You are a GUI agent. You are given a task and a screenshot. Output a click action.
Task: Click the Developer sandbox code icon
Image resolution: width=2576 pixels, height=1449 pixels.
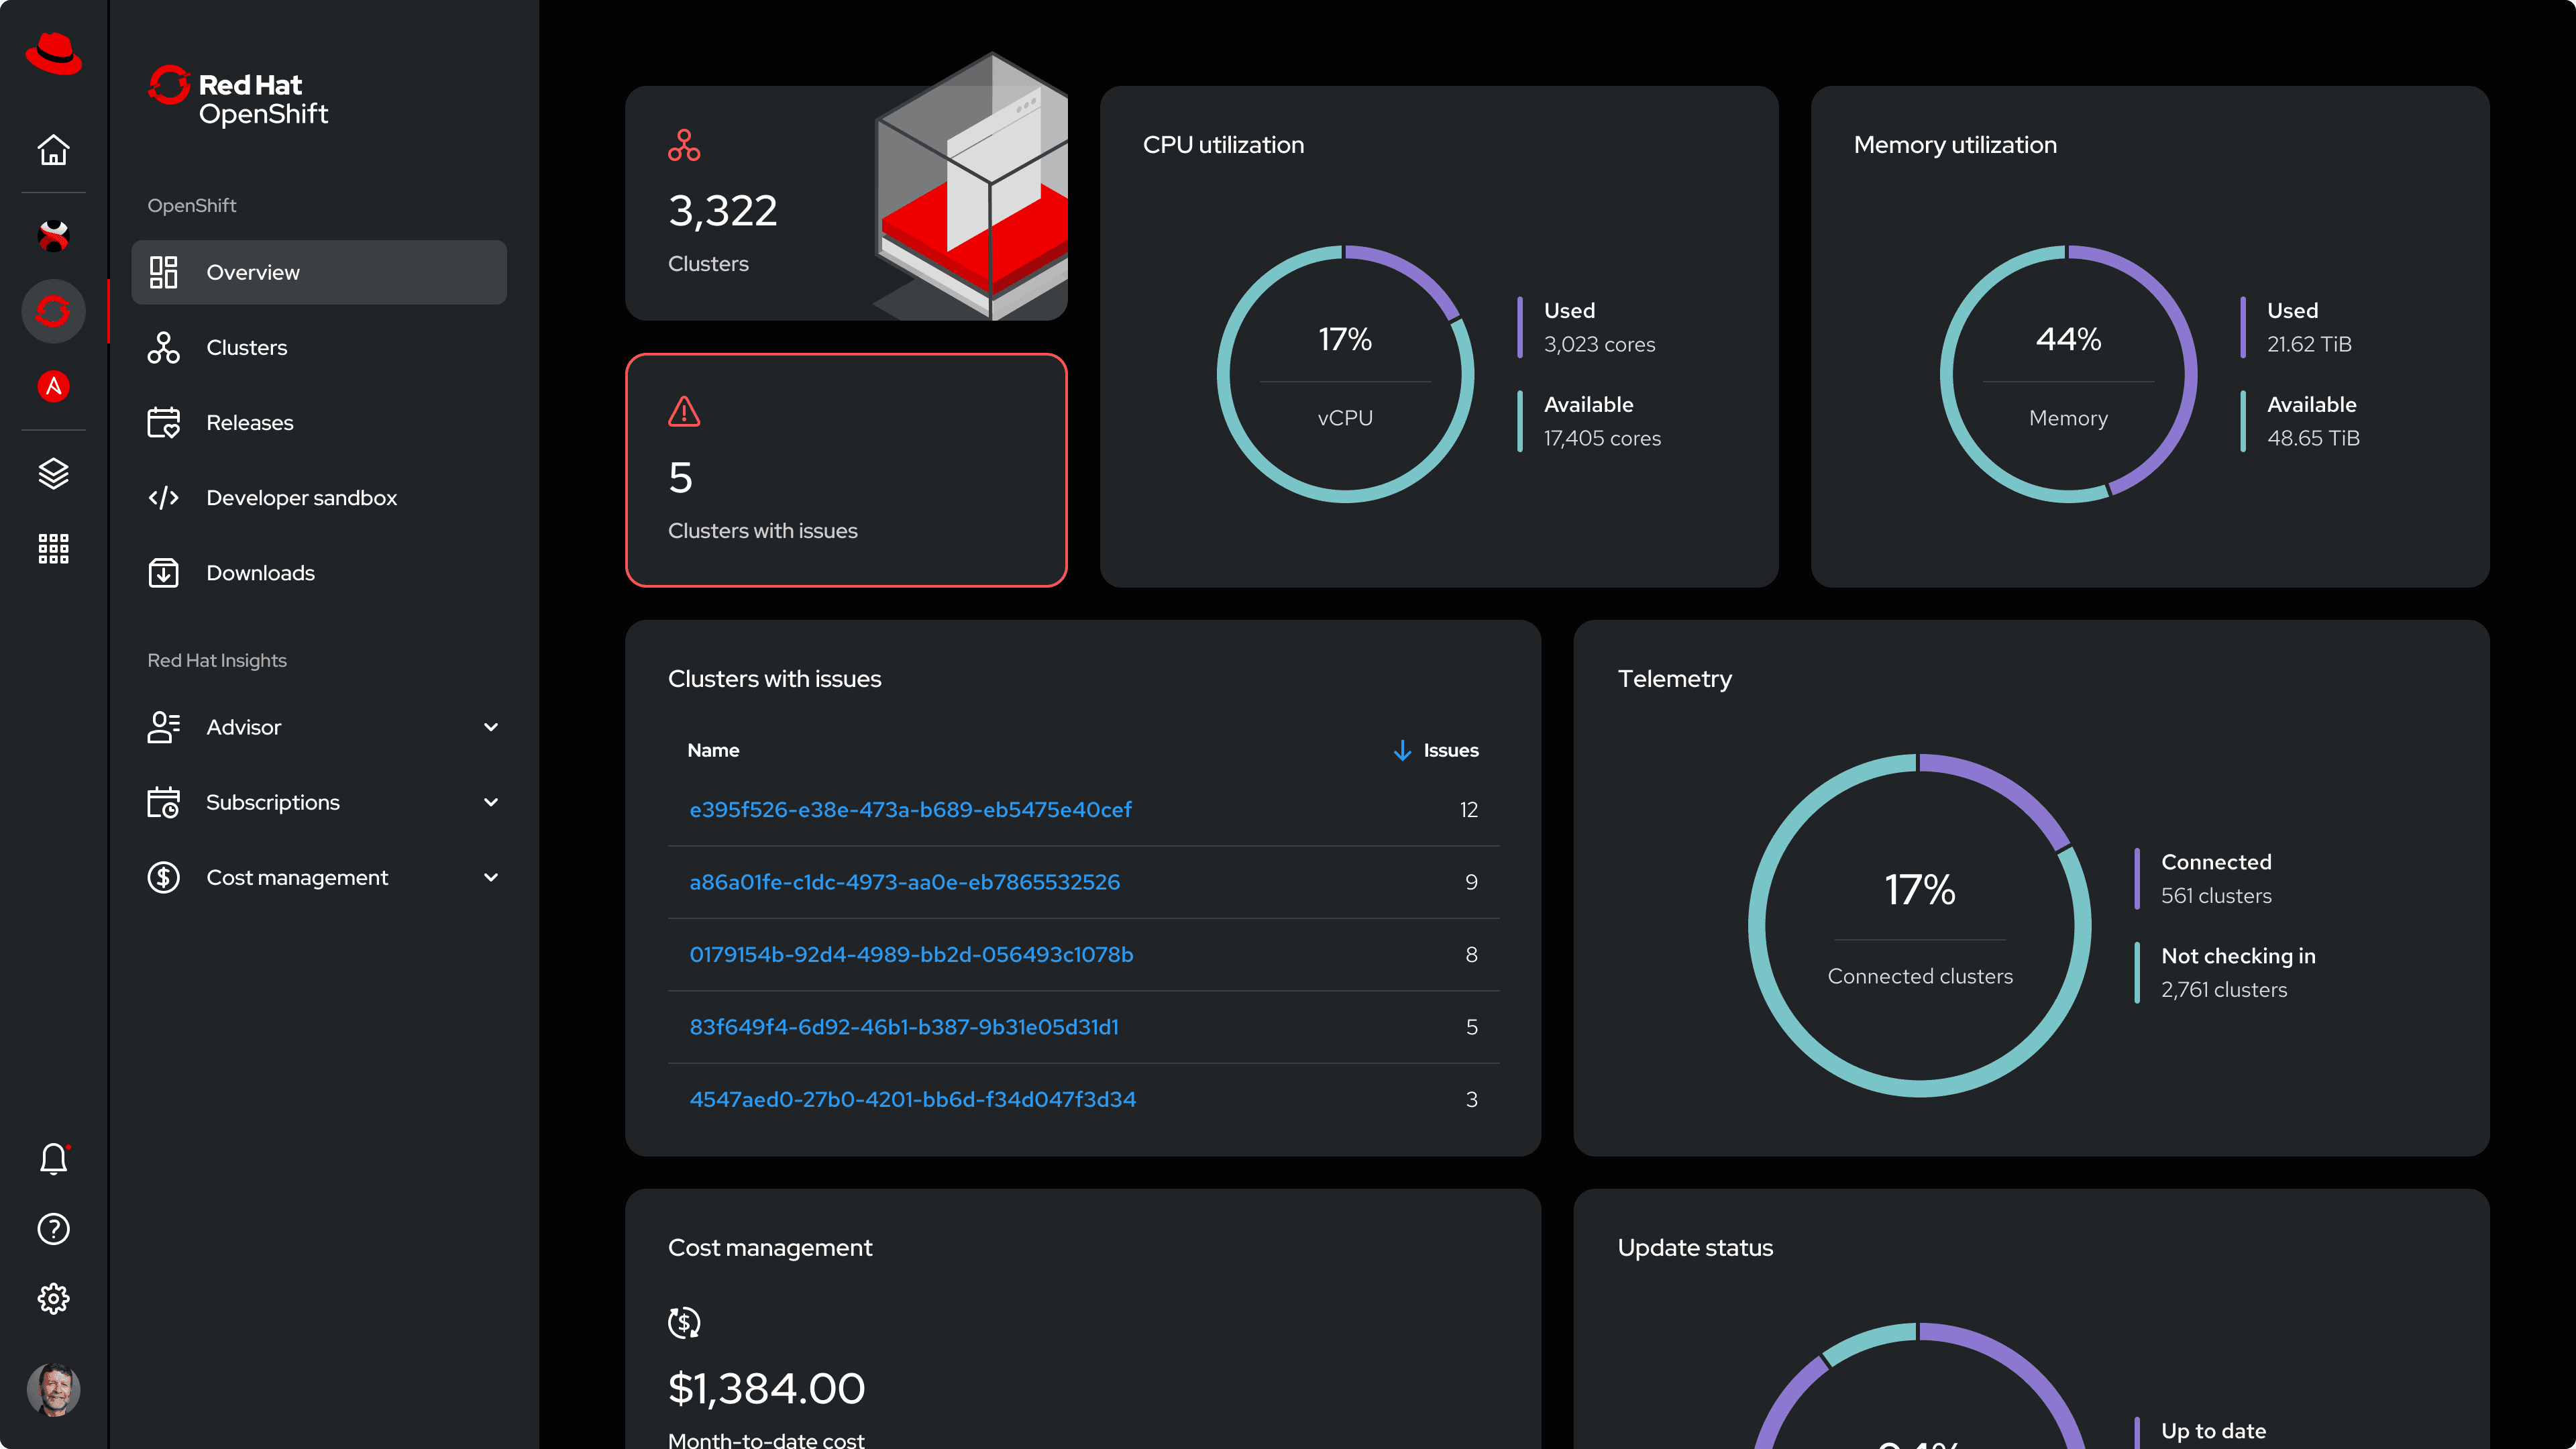tap(163, 497)
